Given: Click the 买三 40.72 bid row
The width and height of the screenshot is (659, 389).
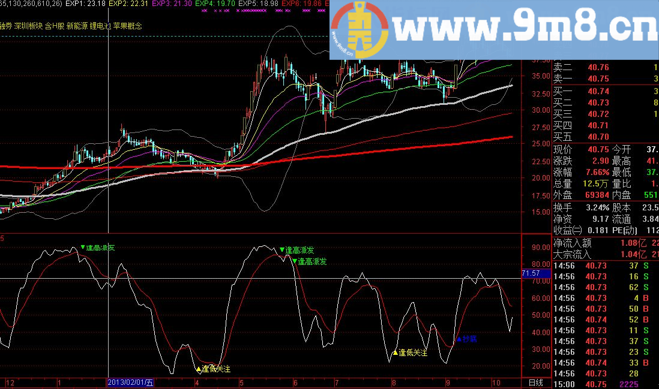Looking at the screenshot, I should (x=605, y=114).
